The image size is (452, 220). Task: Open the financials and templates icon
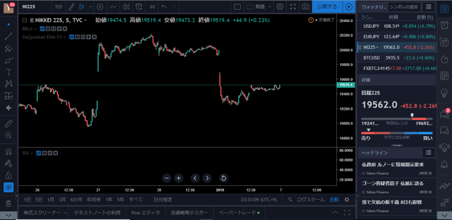(x=126, y=7)
